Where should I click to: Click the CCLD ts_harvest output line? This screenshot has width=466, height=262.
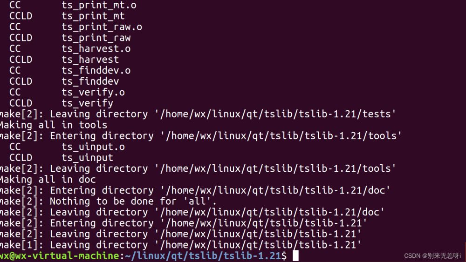click(x=64, y=60)
